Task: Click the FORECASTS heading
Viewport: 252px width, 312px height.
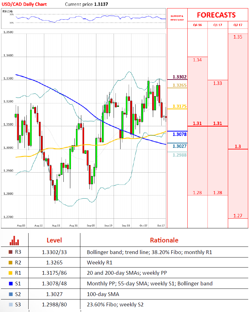Action: [x=216, y=15]
